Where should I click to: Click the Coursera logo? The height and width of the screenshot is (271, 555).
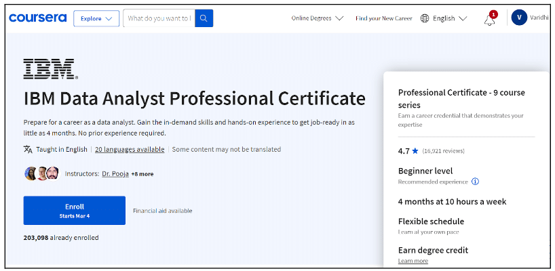point(38,18)
